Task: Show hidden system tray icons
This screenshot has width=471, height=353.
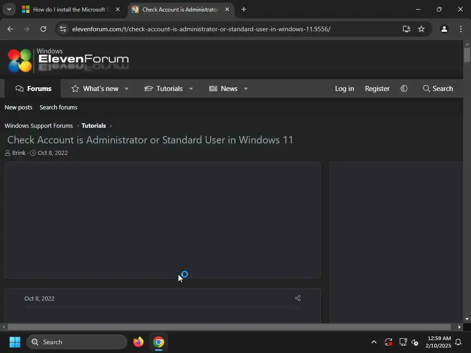Action: pyautogui.click(x=373, y=342)
